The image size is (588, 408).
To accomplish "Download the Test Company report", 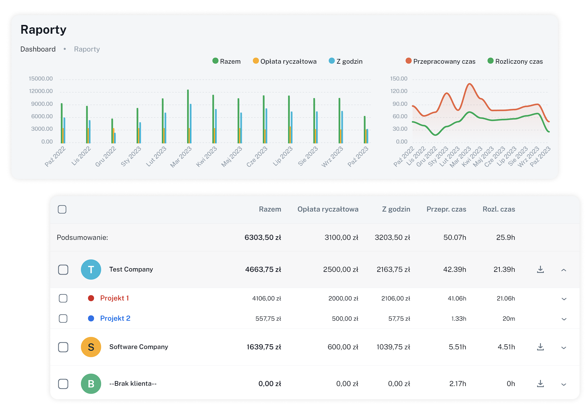I will pos(540,270).
